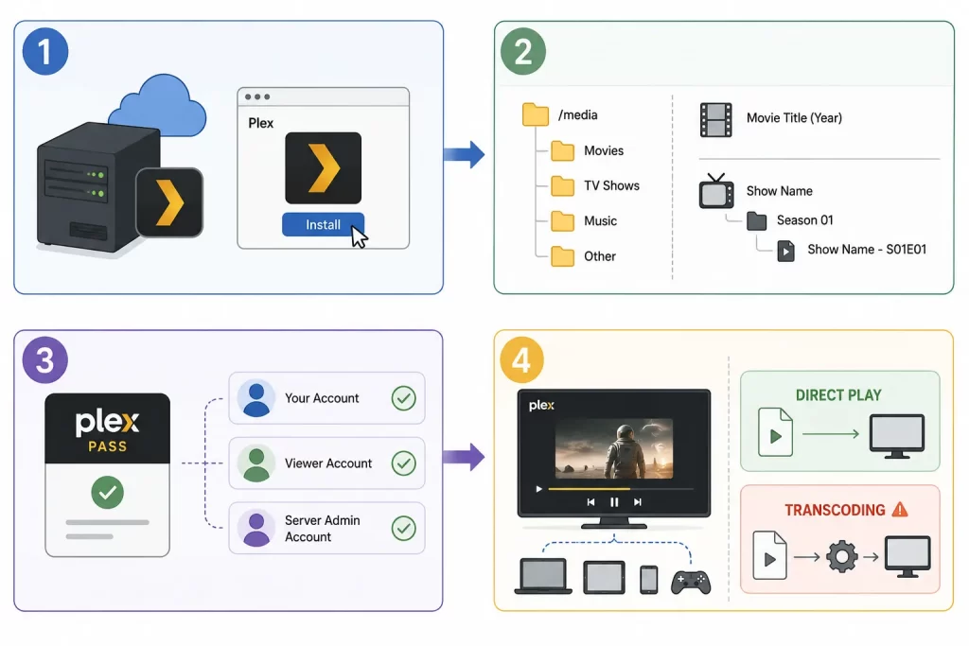The image size is (969, 646).
Task: Click the Transcoding video file icon
Action: click(x=769, y=555)
